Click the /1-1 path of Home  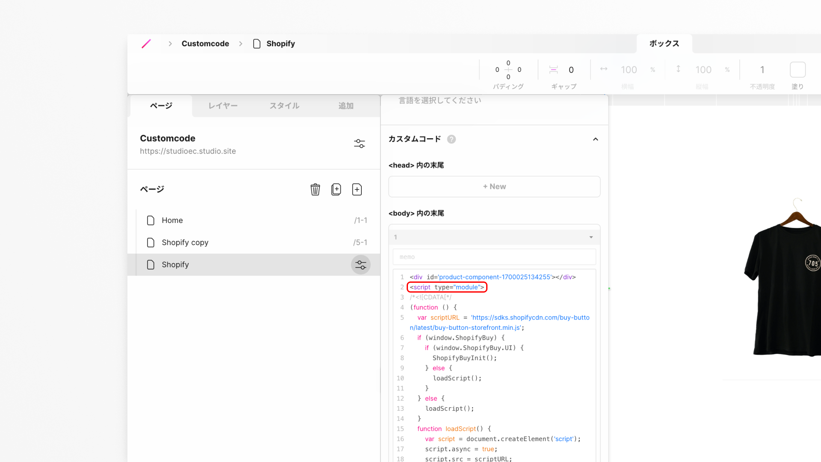(x=361, y=221)
